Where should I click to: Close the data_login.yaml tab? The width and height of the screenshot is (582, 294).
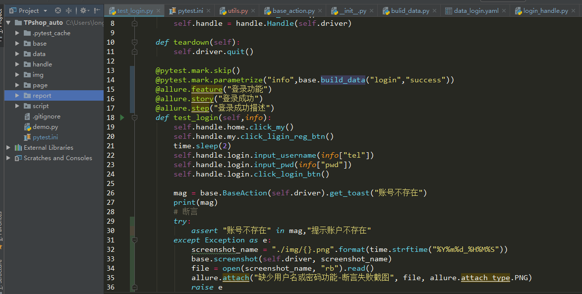(504, 11)
